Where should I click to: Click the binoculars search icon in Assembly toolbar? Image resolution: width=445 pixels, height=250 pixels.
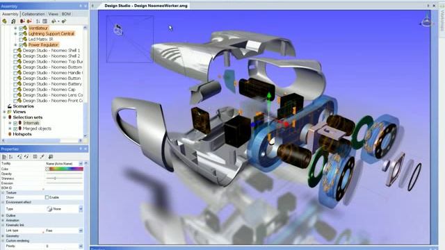tap(13, 22)
